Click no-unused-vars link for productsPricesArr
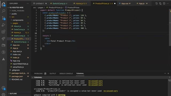This screenshot has width=171, height=96. (110, 91)
